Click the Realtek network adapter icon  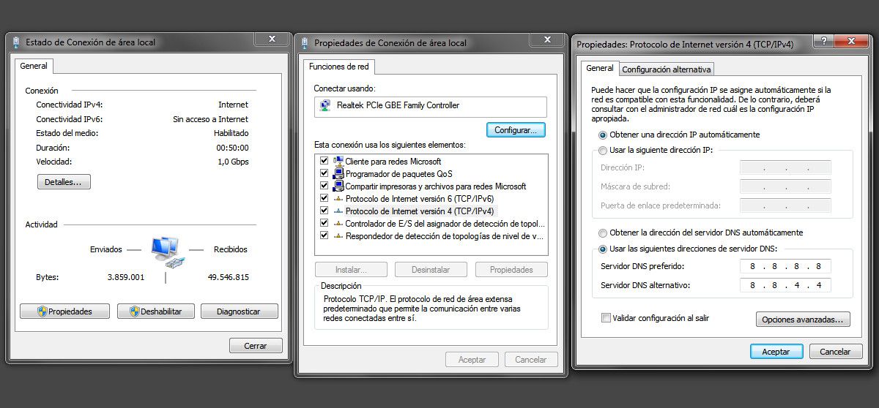click(324, 106)
